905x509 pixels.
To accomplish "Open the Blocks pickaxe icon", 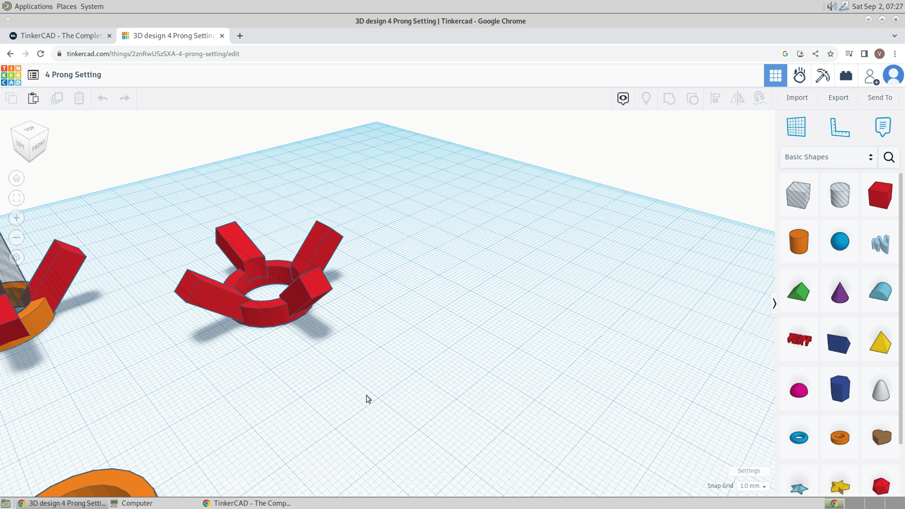I will click(823, 75).
